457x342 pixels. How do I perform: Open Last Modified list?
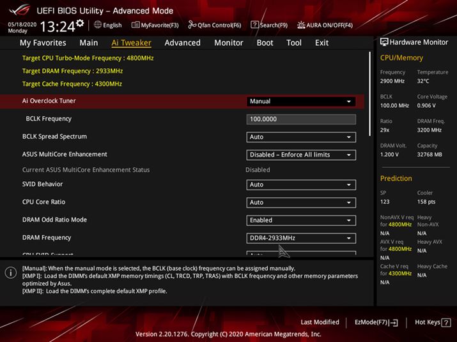pyautogui.click(x=320, y=322)
